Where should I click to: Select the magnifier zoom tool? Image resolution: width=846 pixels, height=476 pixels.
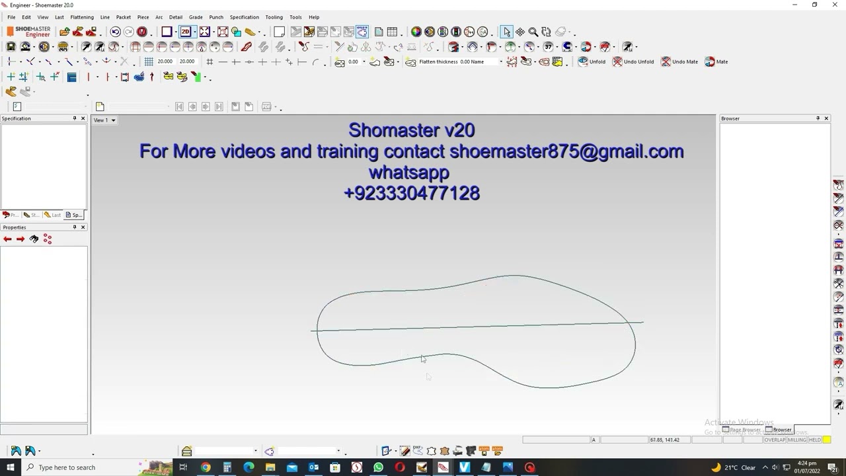pyautogui.click(x=533, y=32)
